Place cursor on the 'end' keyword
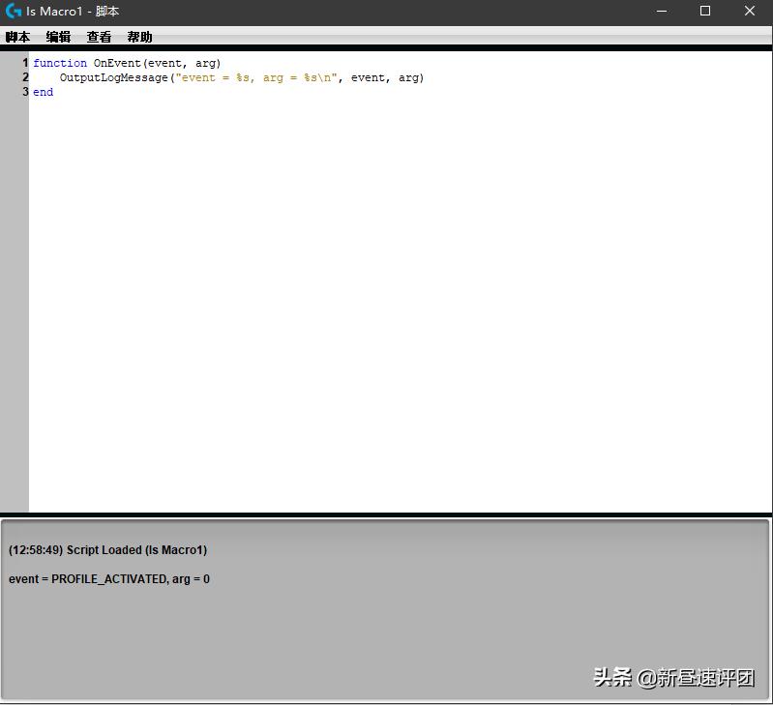 point(43,92)
